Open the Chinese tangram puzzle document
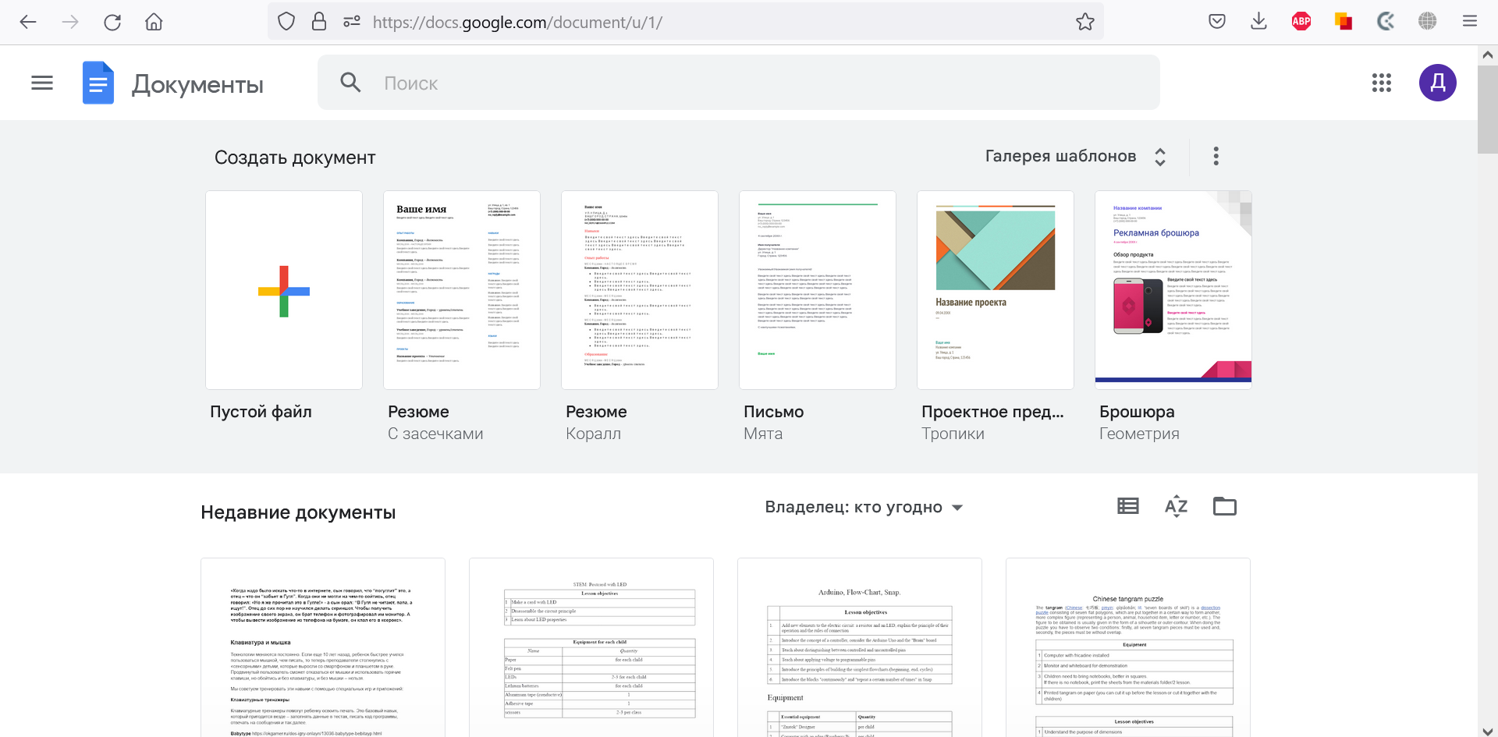This screenshot has width=1498, height=737. [x=1128, y=647]
